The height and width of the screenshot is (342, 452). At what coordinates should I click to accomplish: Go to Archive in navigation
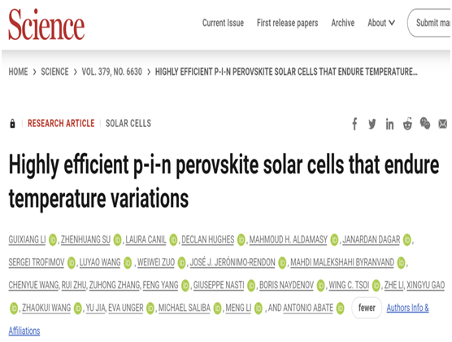[343, 23]
